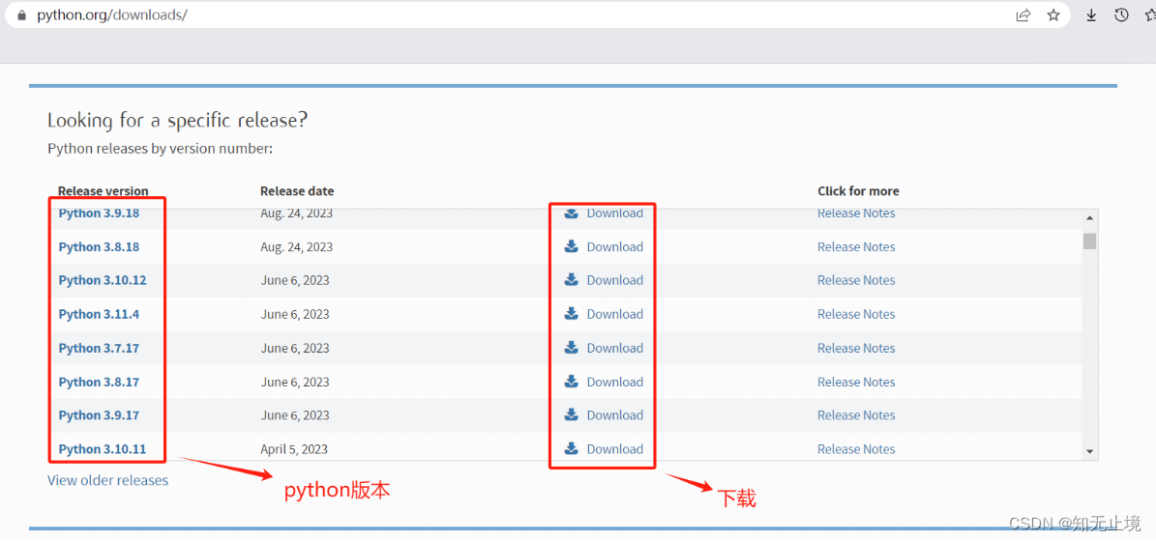
Task: Bookmark this page with star icon
Action: point(1053,14)
